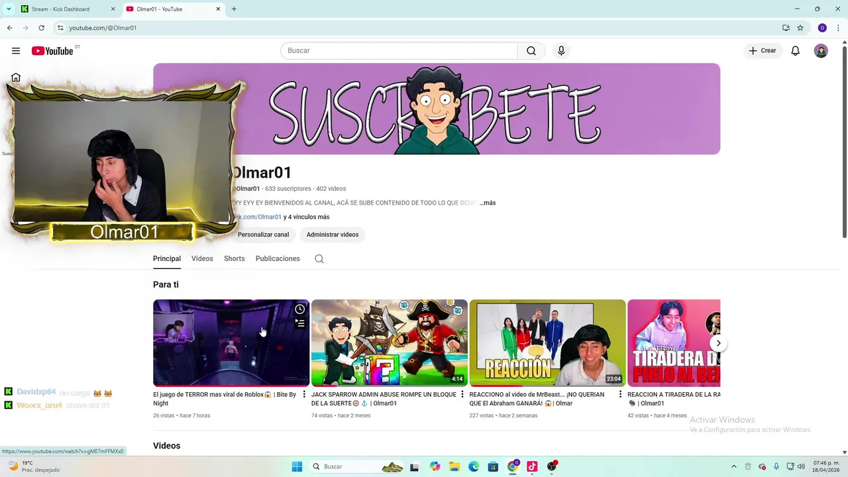This screenshot has height=477, width=848.
Task: Open Chrome tab search dropdown
Action: 9,9
